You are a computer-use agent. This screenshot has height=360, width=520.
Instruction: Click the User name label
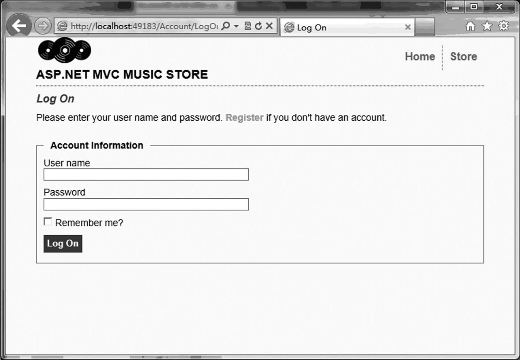[x=67, y=163]
